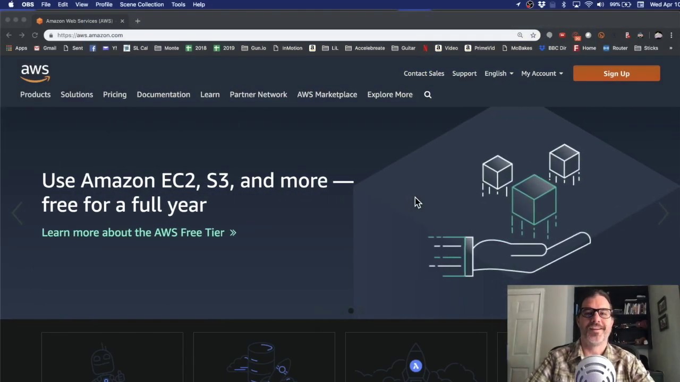Open the View menu

(x=82, y=4)
